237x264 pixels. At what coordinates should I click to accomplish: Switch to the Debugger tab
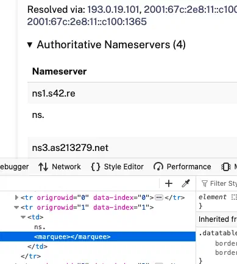tap(14, 167)
